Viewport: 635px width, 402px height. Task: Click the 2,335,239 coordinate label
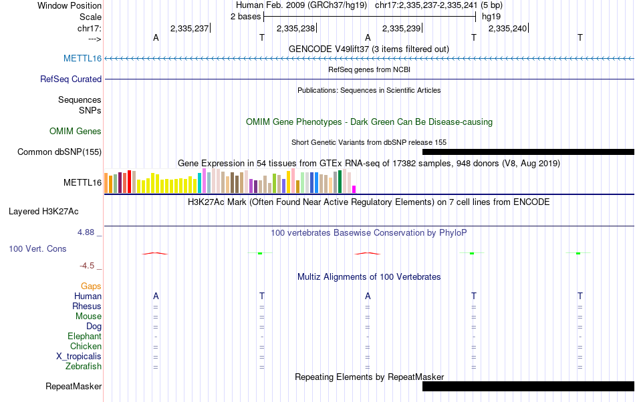click(401, 28)
